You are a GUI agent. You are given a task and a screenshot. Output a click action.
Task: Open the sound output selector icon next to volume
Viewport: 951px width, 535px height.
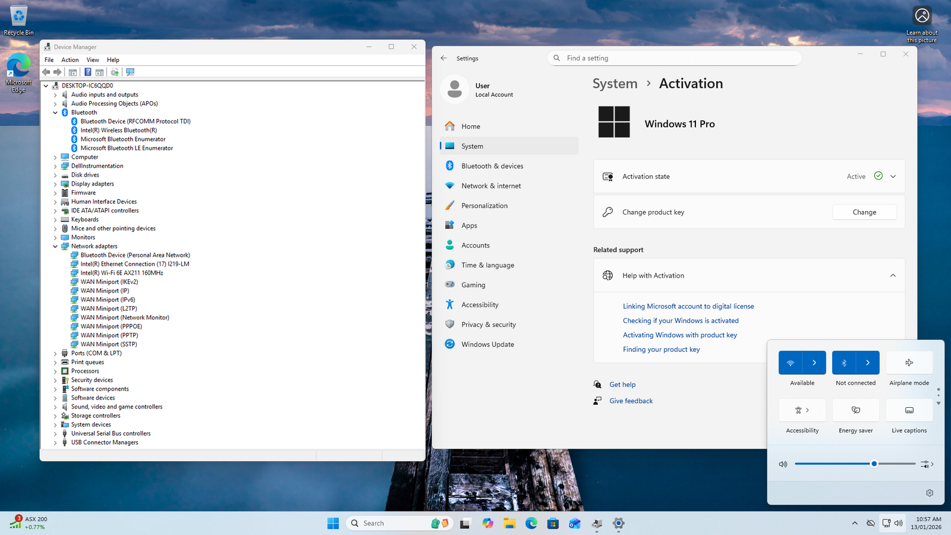(x=927, y=464)
